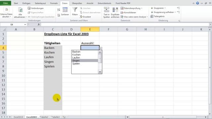Select Singen in dropdown list
The image size is (212, 119).
click(85, 60)
